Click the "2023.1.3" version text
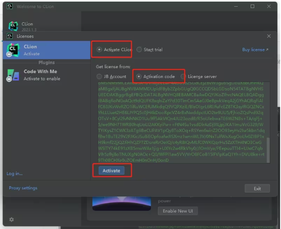 click(x=29, y=30)
